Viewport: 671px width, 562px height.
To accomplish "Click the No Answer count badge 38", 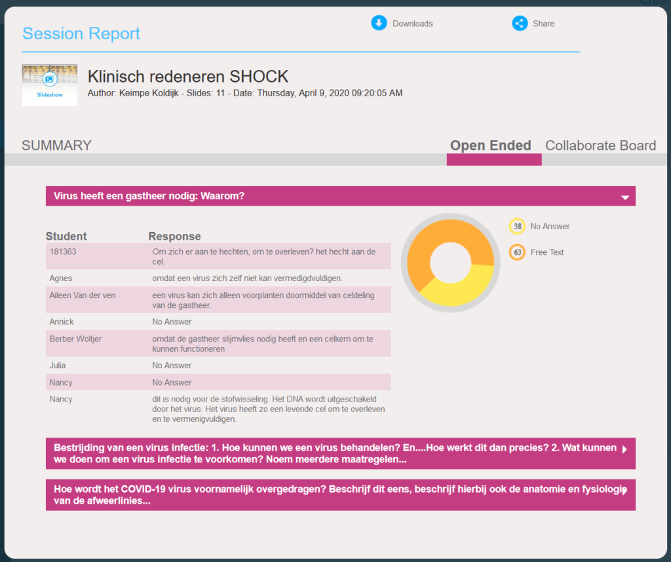I will 517,227.
